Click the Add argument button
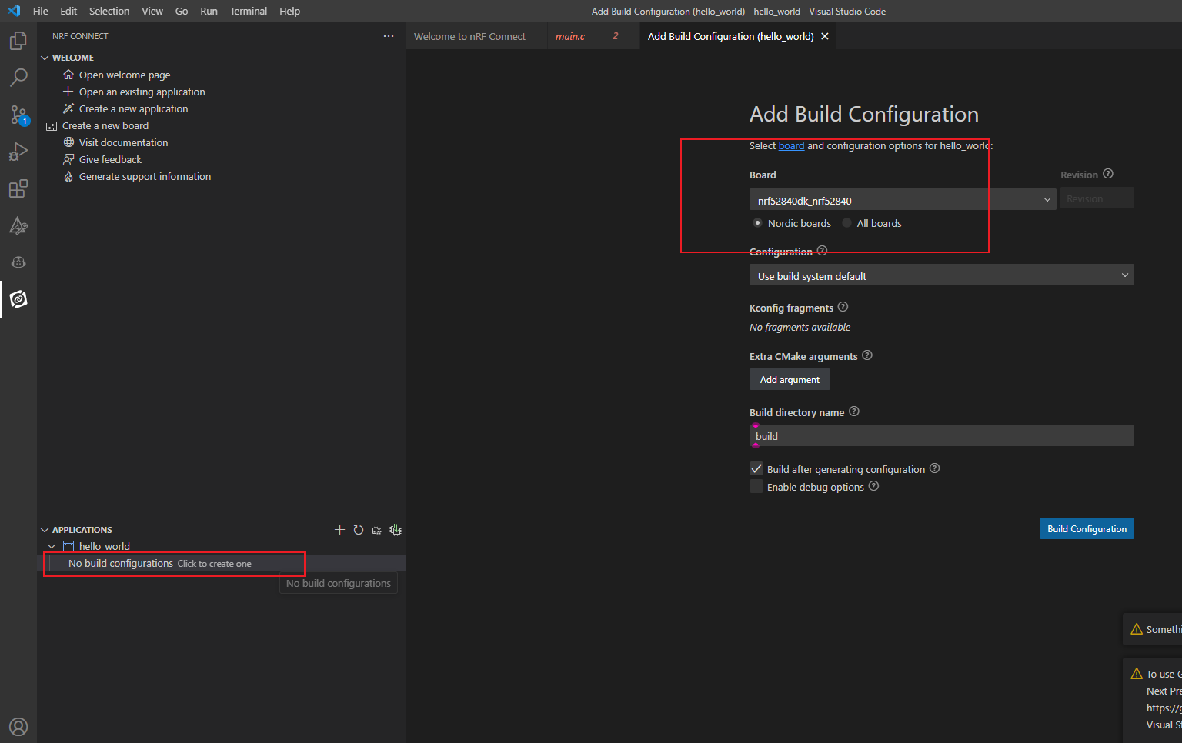Image resolution: width=1182 pixels, height=743 pixels. (790, 379)
